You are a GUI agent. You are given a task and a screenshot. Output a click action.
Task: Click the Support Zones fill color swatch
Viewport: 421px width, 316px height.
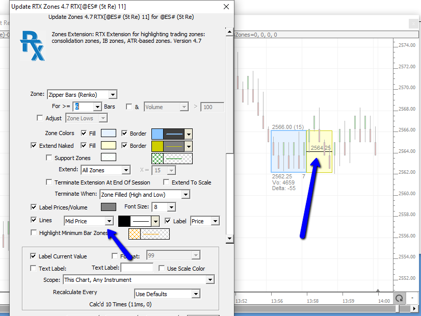109,157
